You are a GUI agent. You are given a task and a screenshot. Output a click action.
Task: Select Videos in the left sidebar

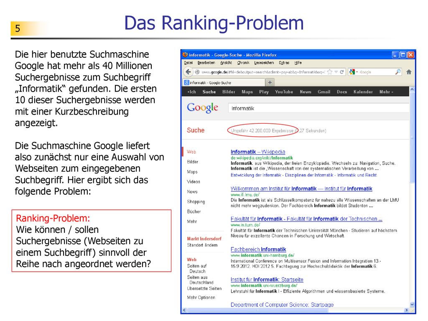pos(194,182)
